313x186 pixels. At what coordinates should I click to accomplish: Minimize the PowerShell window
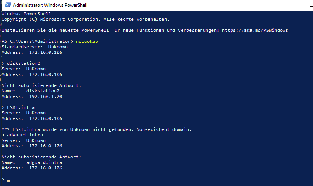click(294, 5)
